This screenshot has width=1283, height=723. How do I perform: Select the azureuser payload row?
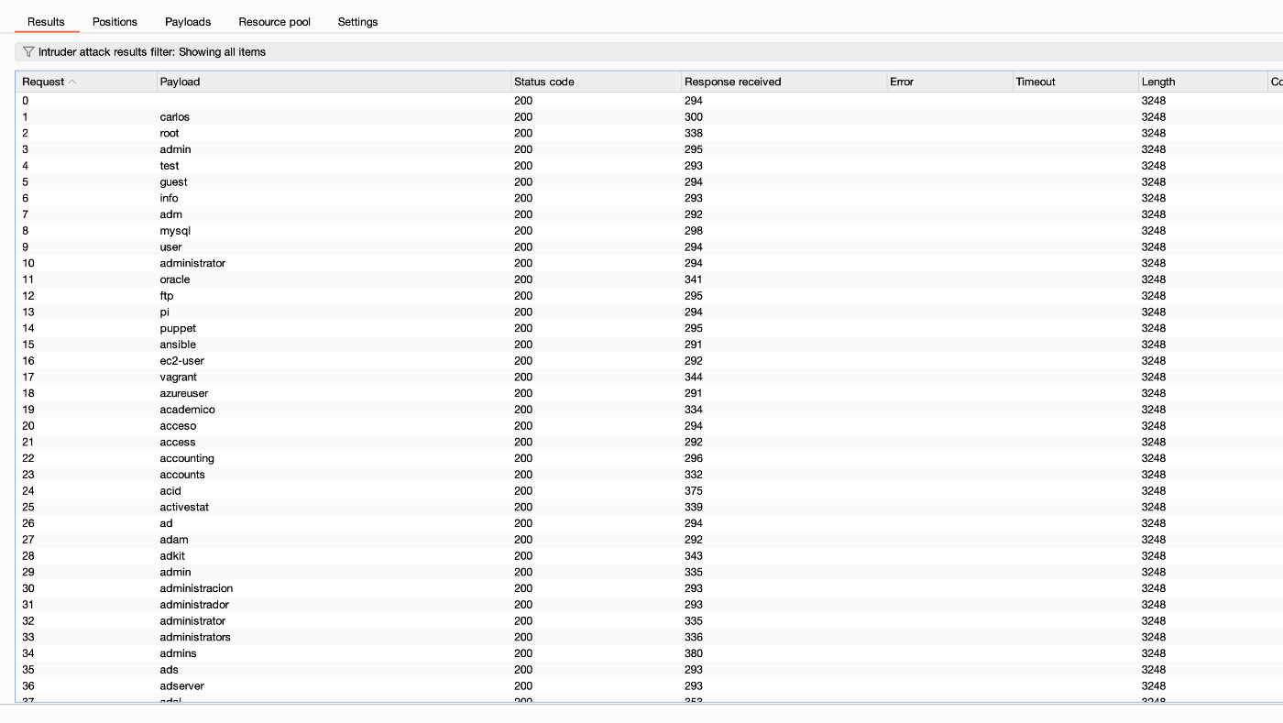[x=649, y=393]
